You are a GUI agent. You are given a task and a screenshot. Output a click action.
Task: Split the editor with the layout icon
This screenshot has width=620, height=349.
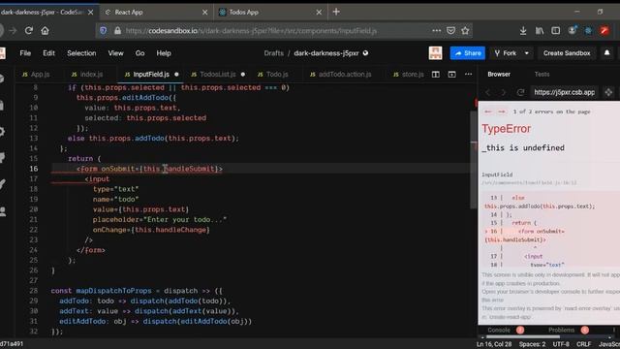coord(435,75)
